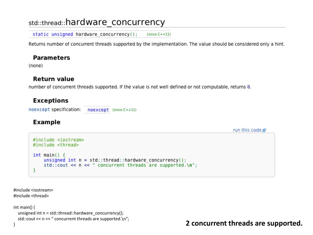Click the unsigned int n line in code box
The height and width of the screenshot is (235, 313).
tap(115, 160)
